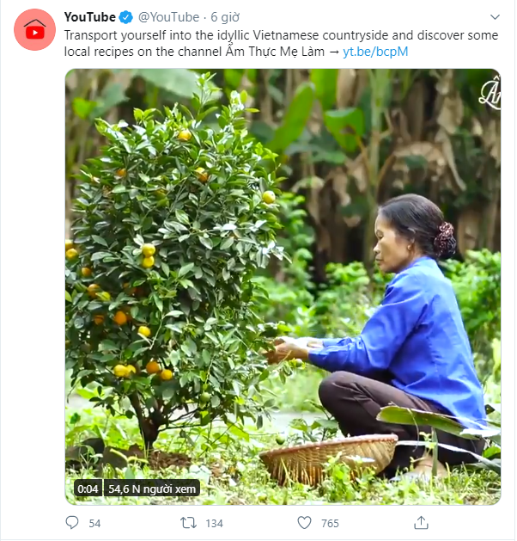Play the embedded countryside video
This screenshot has height=541, width=517.
click(283, 286)
